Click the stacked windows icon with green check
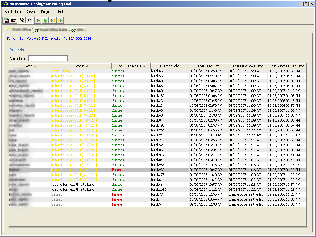 [x=22, y=20]
